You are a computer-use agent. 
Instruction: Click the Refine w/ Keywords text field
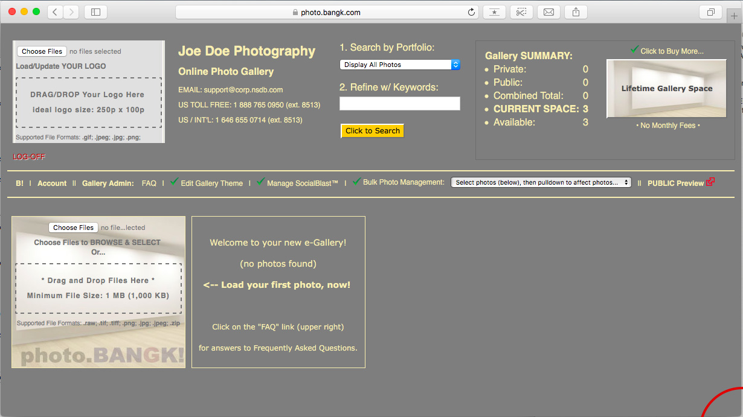(399, 104)
